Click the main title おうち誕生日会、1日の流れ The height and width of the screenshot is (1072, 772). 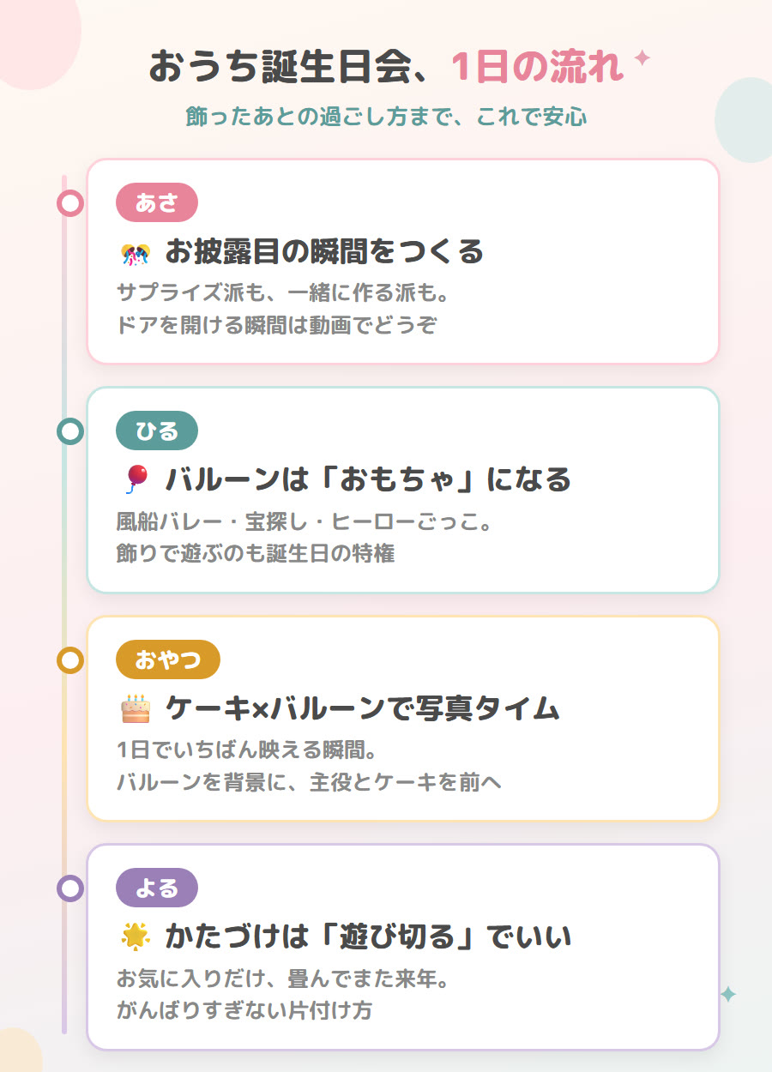387,66
